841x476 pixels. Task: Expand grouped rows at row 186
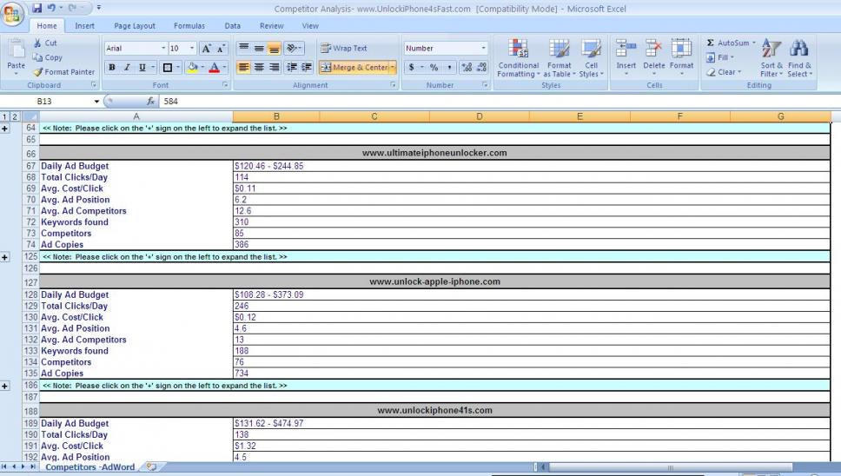coord(5,386)
